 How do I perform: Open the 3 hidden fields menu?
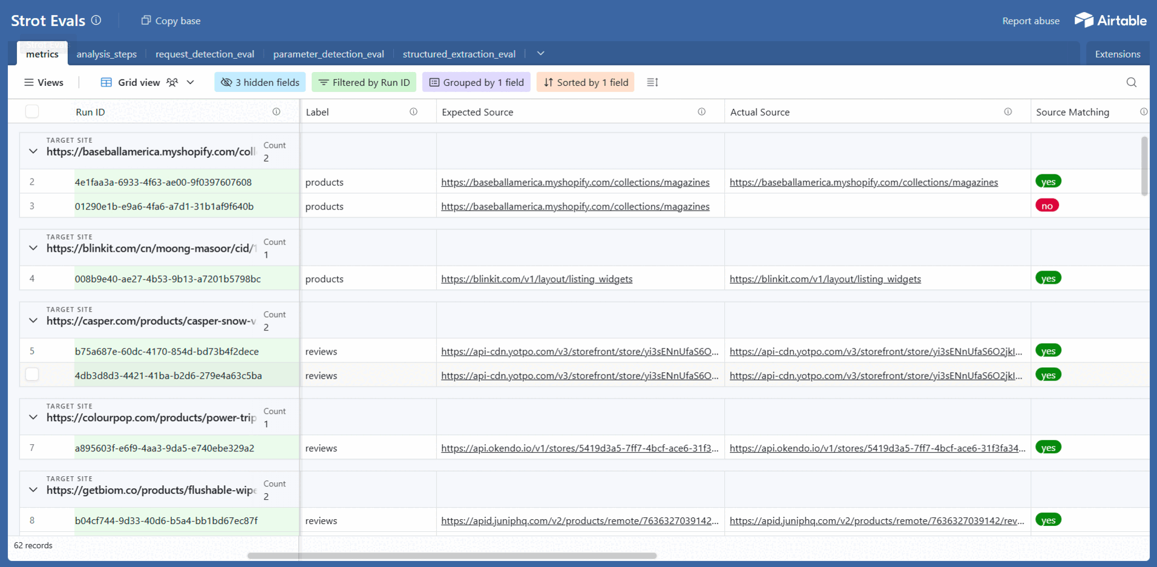point(260,82)
